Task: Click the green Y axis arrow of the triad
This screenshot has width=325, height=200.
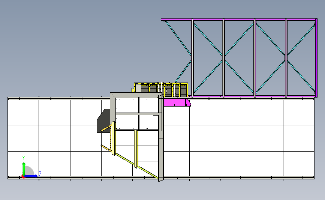Action: pos(24,168)
